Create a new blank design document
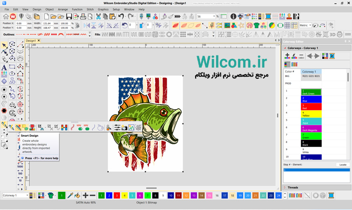 click(x=47, y=16)
